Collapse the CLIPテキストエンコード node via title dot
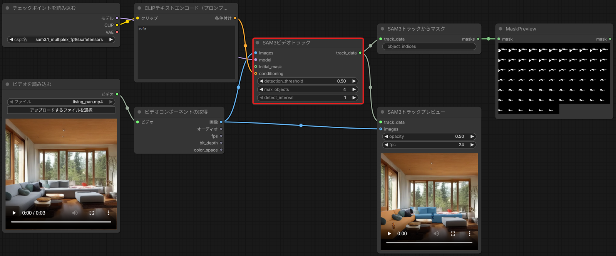Screen dimensions: 616x256 click(x=139, y=8)
